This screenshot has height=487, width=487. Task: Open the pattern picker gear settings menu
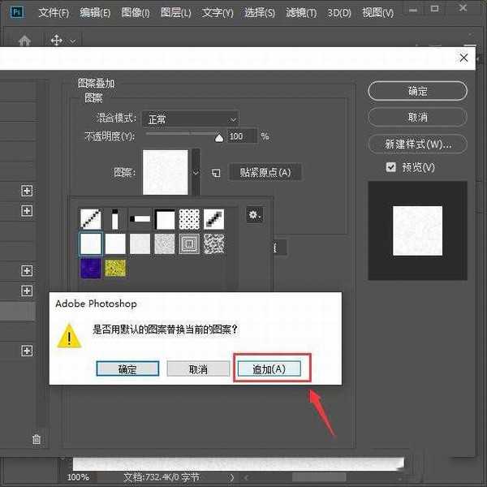coord(255,215)
